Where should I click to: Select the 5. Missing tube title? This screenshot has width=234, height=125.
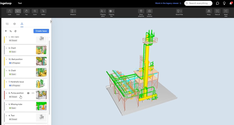click(15, 104)
